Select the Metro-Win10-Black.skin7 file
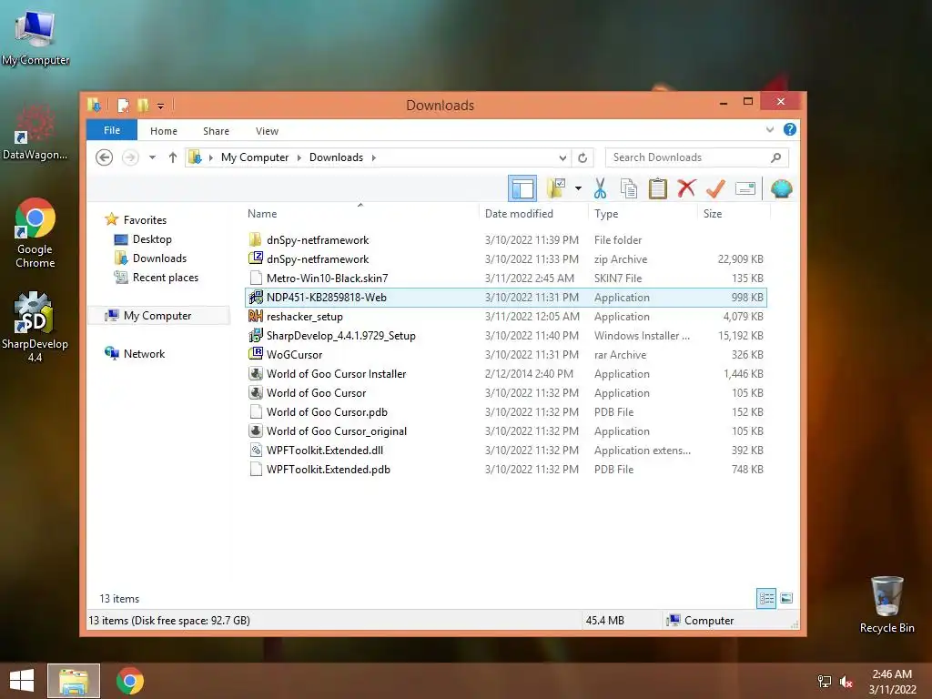Image resolution: width=932 pixels, height=699 pixels. tap(506, 279)
